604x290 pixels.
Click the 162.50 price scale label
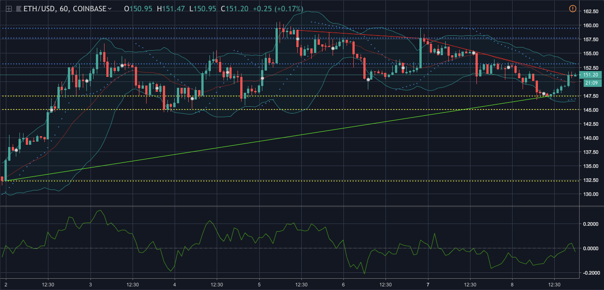pyautogui.click(x=590, y=11)
